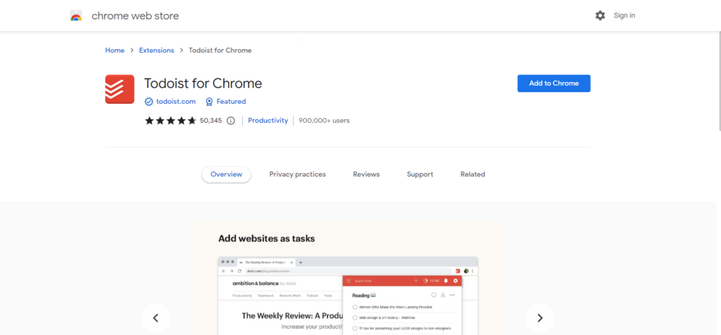This screenshot has width=721, height=335.
Task: Visit the todoist.com publisher link
Action: 176,101
